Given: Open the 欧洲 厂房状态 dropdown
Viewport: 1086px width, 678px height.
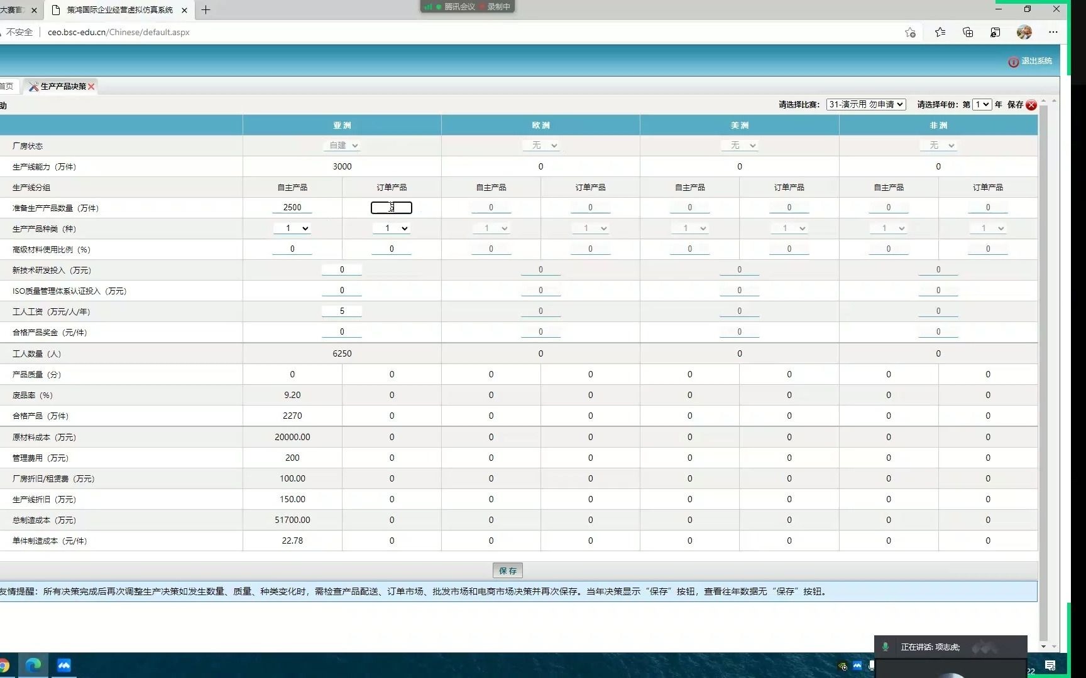Looking at the screenshot, I should point(541,146).
